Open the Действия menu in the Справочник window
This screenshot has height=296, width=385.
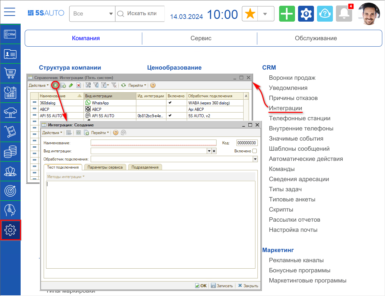click(39, 85)
